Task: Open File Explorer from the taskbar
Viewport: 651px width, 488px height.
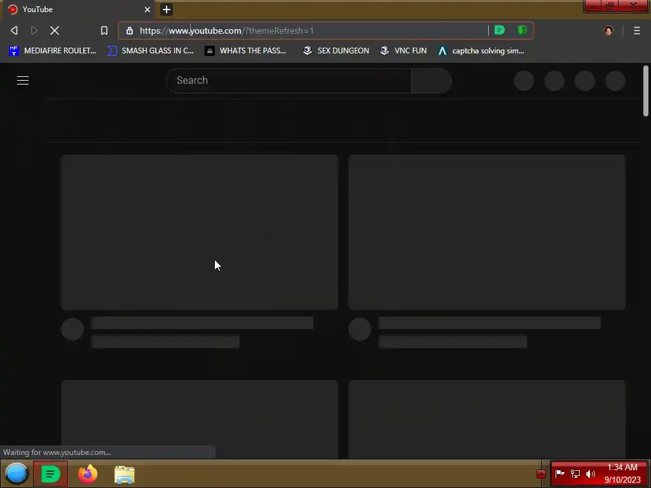Action: 125,474
